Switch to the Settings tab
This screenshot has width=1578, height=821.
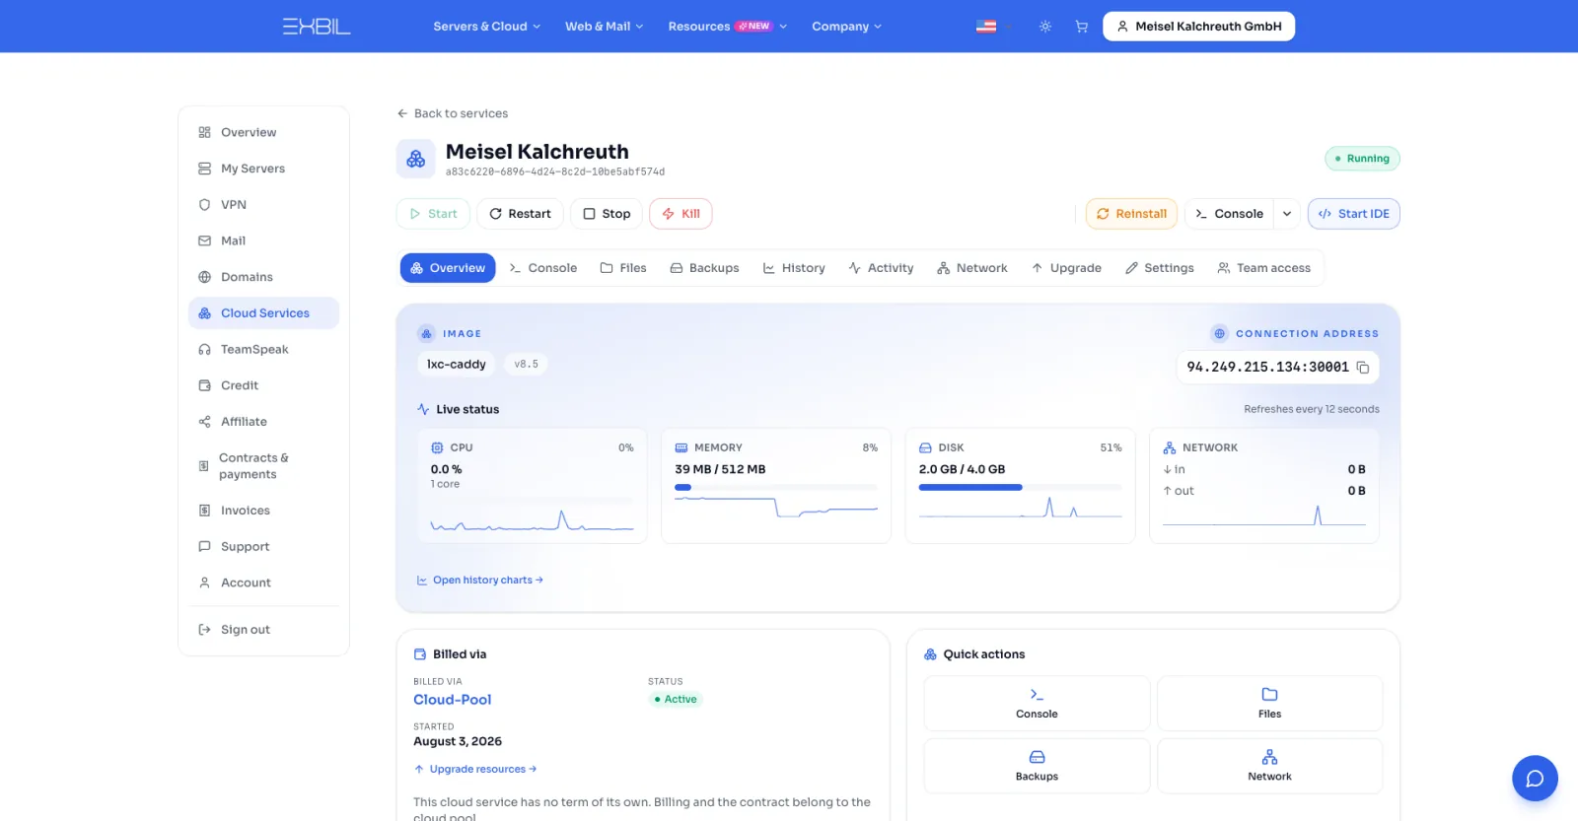click(x=1160, y=268)
